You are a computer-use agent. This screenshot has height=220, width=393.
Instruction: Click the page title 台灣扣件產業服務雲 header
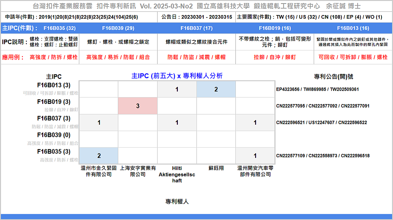(197, 6)
